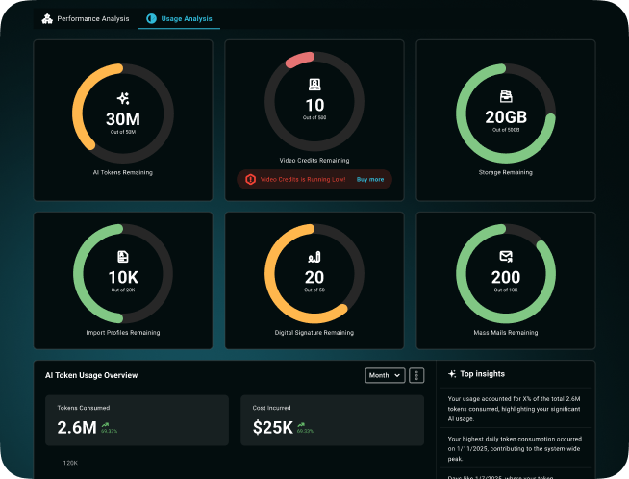Image resolution: width=629 pixels, height=479 pixels.
Task: Click the Buy more link
Action: click(x=370, y=179)
